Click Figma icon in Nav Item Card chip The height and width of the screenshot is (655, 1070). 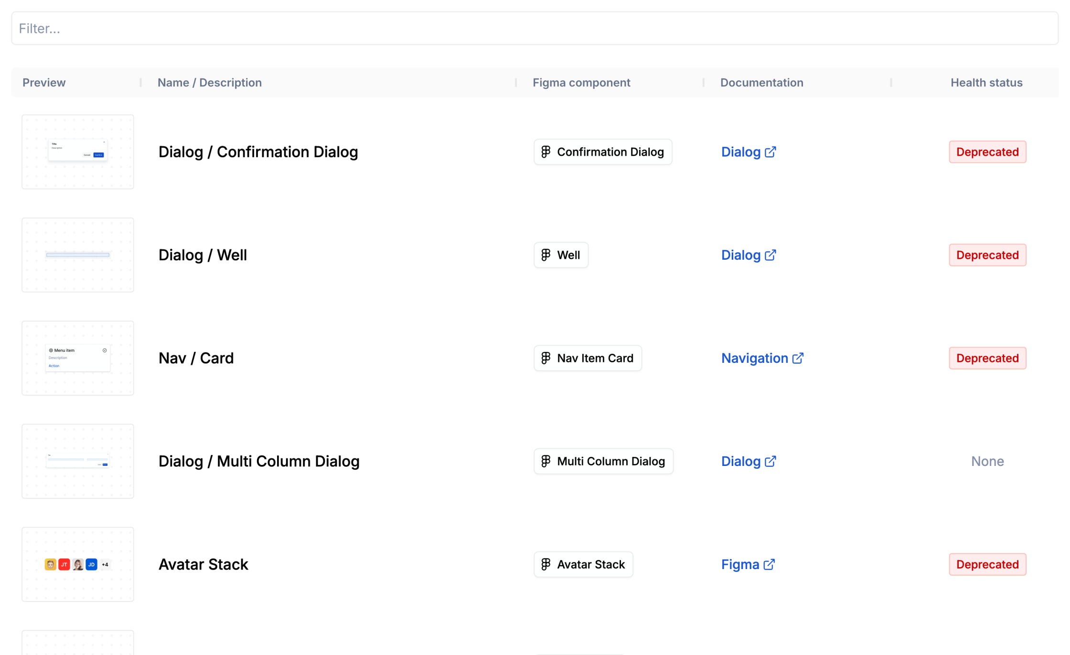click(546, 358)
